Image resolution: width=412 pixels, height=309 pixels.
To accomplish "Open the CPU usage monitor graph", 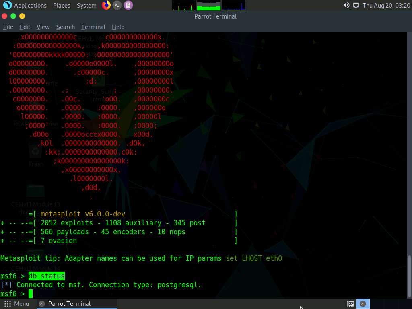I will click(183, 5).
